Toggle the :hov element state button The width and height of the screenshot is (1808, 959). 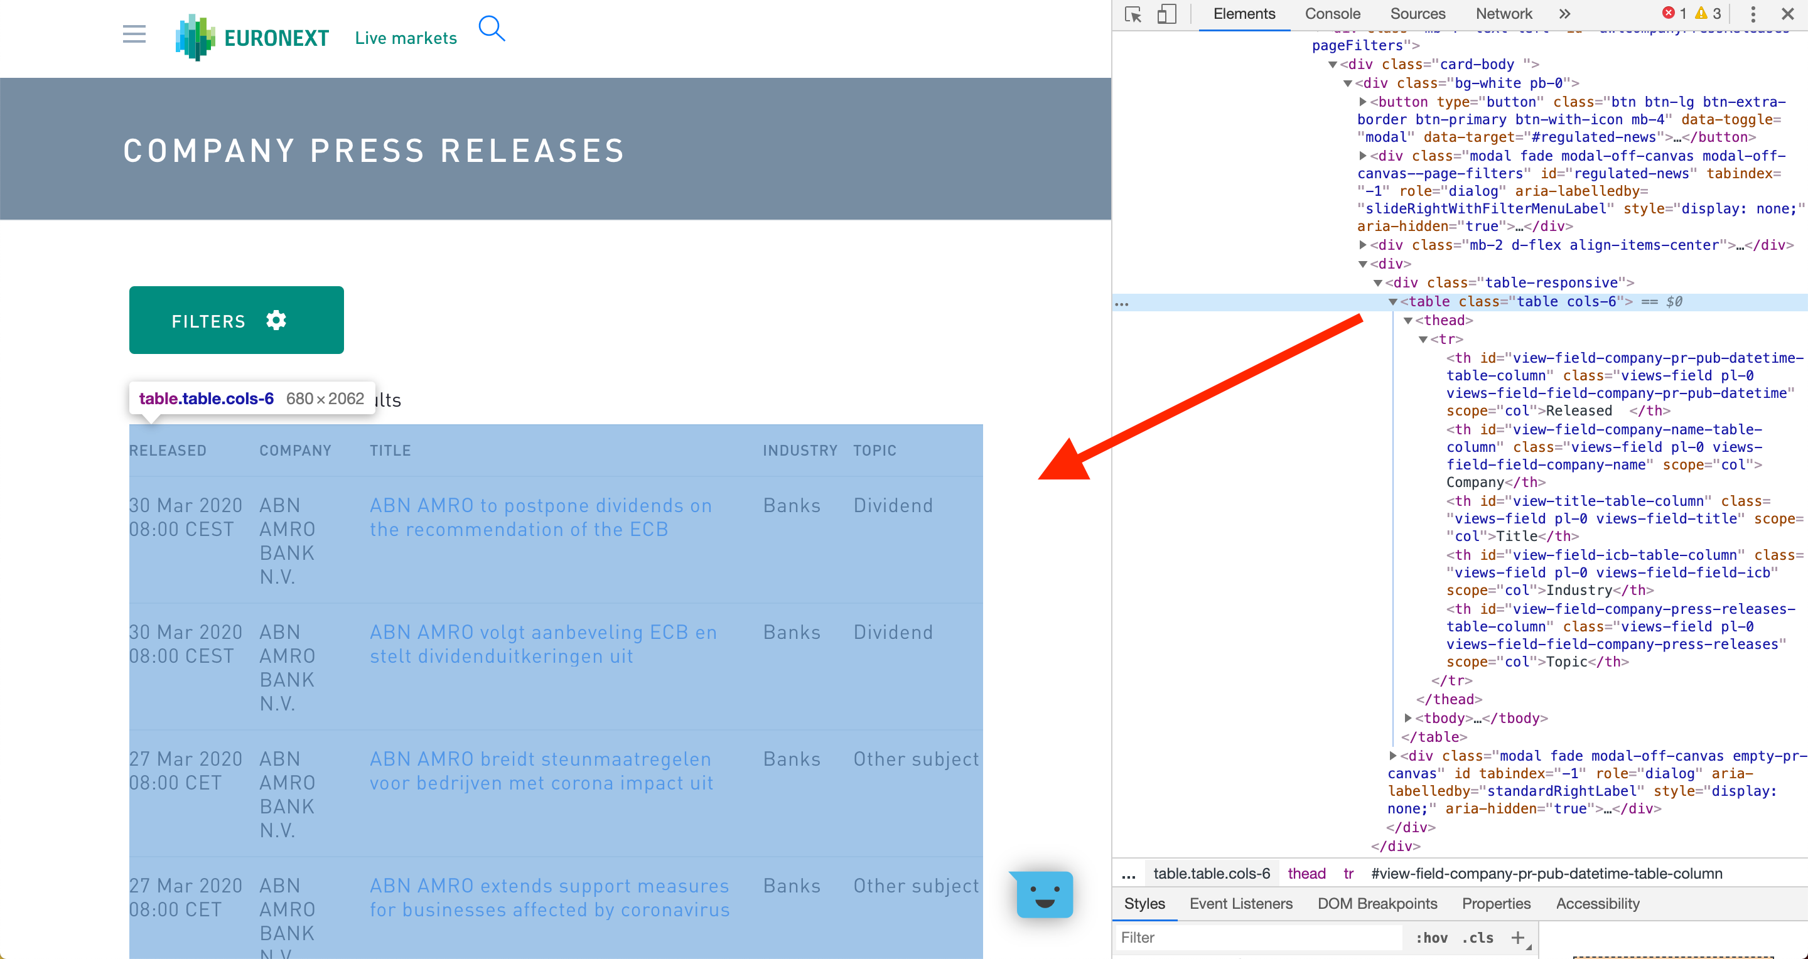(1431, 937)
